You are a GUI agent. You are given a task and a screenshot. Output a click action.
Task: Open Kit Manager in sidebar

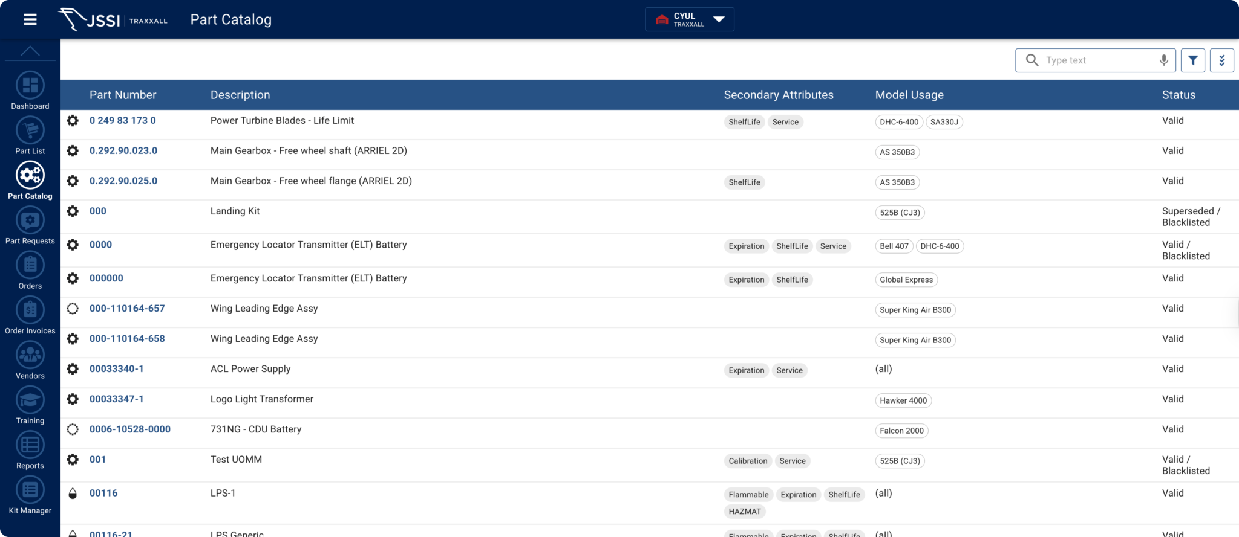30,491
